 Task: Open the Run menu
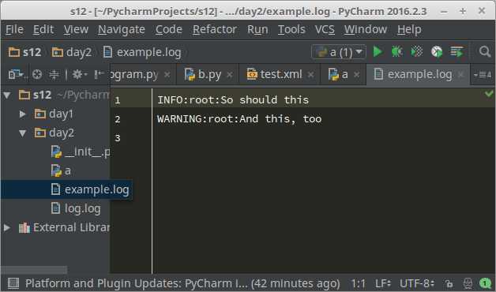(x=257, y=29)
